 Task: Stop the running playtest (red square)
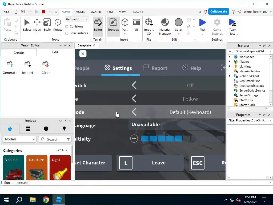click(x=44, y=12)
